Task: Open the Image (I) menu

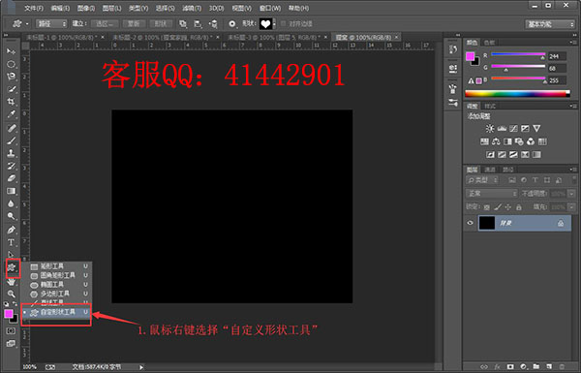Action: pyautogui.click(x=86, y=8)
